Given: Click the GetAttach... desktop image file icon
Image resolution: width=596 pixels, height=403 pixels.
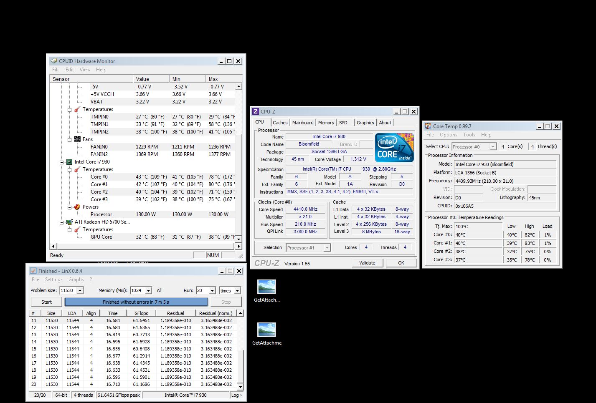Looking at the screenshot, I should 266,287.
